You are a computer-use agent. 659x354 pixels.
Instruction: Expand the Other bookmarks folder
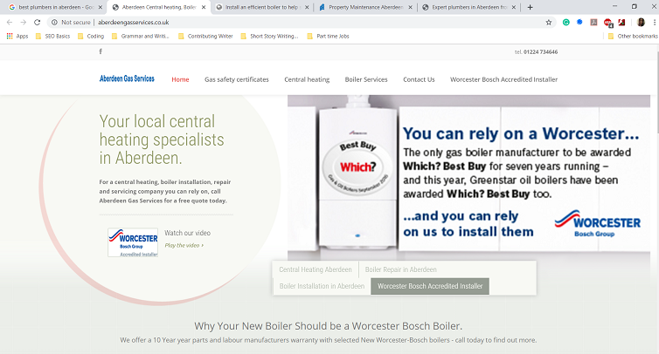point(633,36)
